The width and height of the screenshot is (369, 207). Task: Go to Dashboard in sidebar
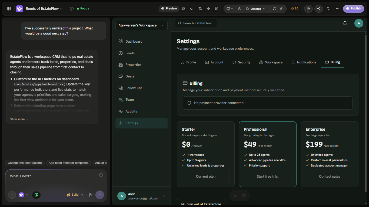(x=141, y=42)
